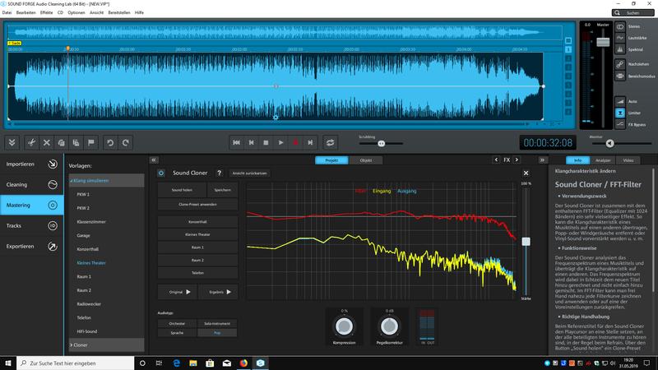Image resolution: width=658 pixels, height=370 pixels.
Task: Disable the active Limiter button
Action: (x=620, y=113)
